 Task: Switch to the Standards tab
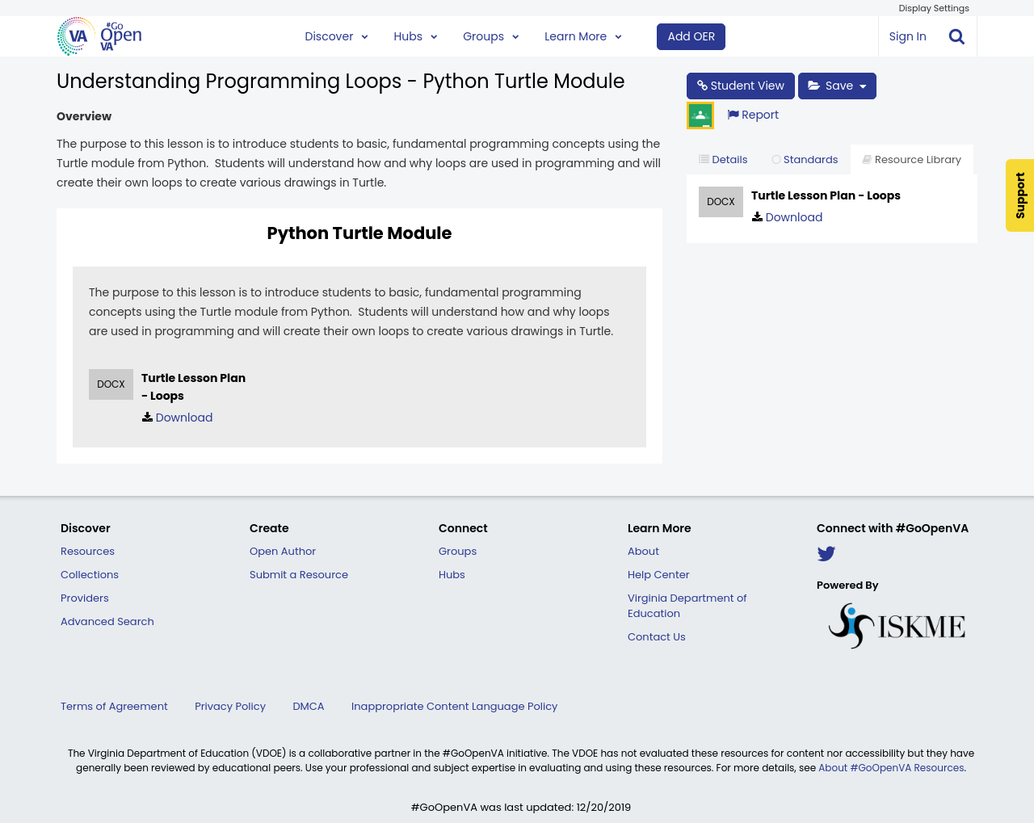pos(805,160)
